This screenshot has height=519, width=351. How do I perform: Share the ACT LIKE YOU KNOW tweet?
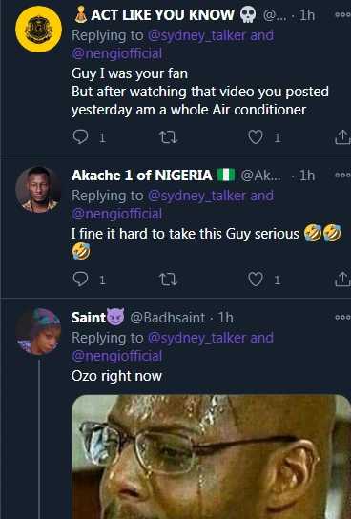coord(342,136)
